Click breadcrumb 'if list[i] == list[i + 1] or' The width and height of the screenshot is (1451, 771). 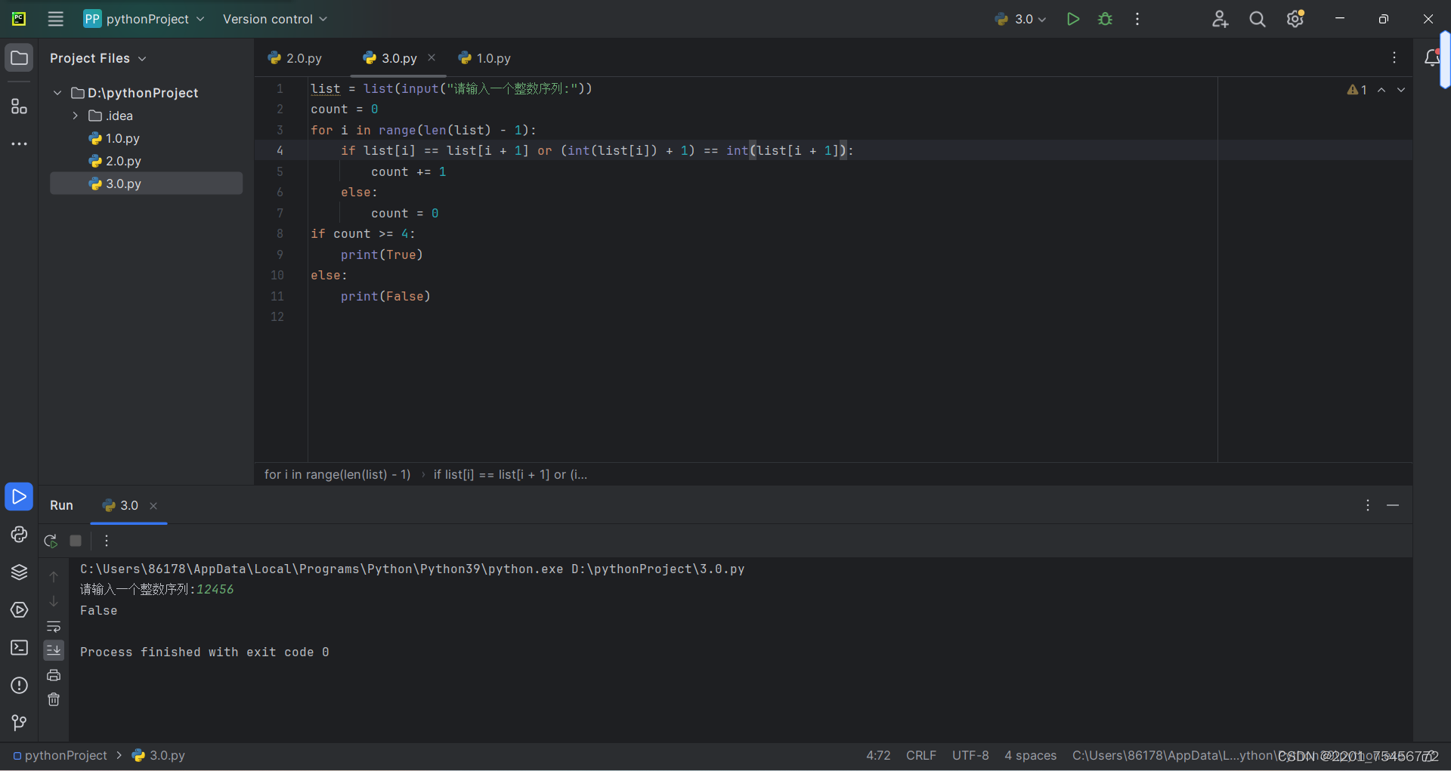(x=510, y=474)
